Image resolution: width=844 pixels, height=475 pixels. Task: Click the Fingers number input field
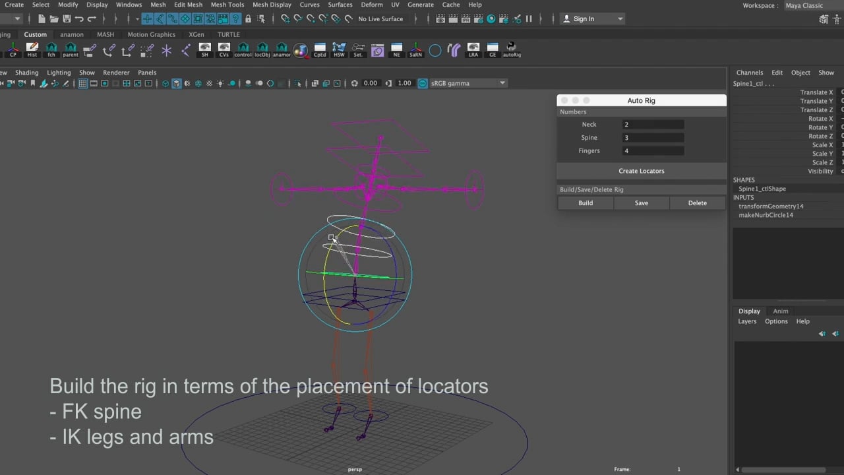coord(653,150)
